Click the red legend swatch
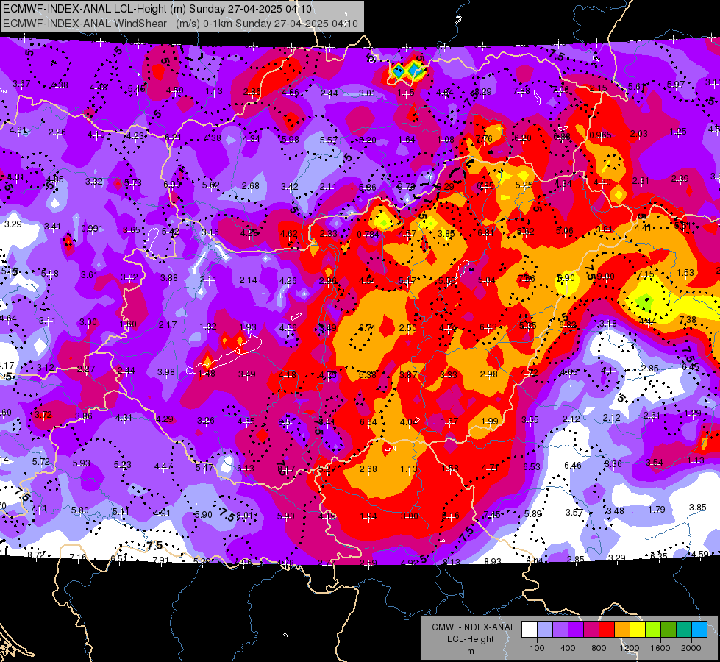Screen dimensions: 720x662 607,630
